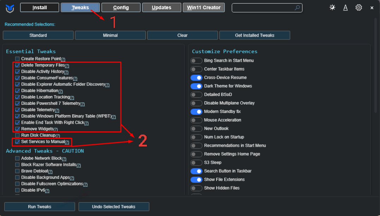Select the Tweaks tab
Image resolution: width=380 pixels, height=216 pixels.
(80, 7)
